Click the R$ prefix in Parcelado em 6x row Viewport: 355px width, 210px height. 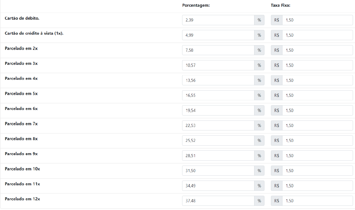click(x=276, y=110)
